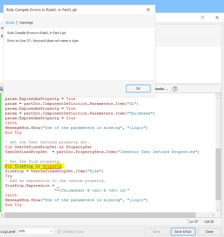
Task: Click the horizontal scrollbar thumb
Action: point(100,215)
